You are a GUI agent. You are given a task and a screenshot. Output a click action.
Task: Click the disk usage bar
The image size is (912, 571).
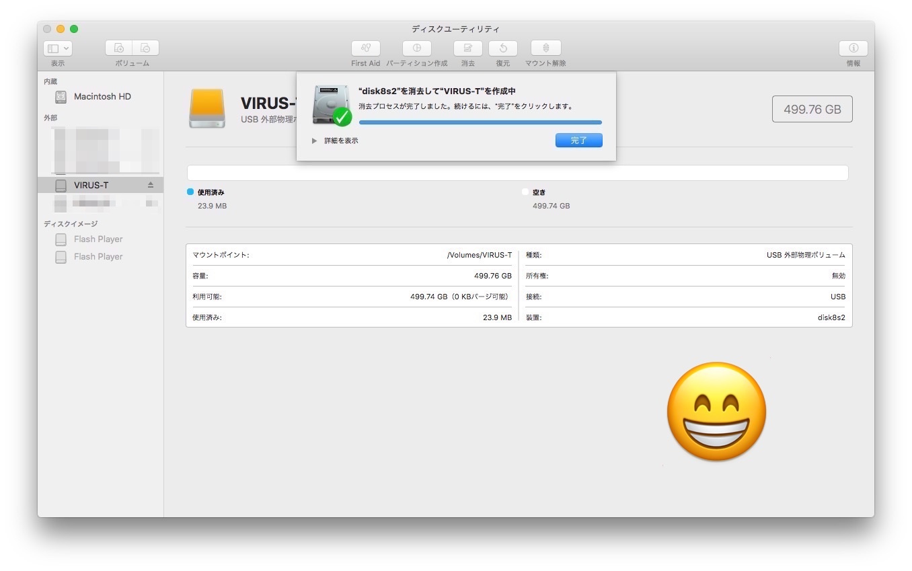[x=517, y=173]
